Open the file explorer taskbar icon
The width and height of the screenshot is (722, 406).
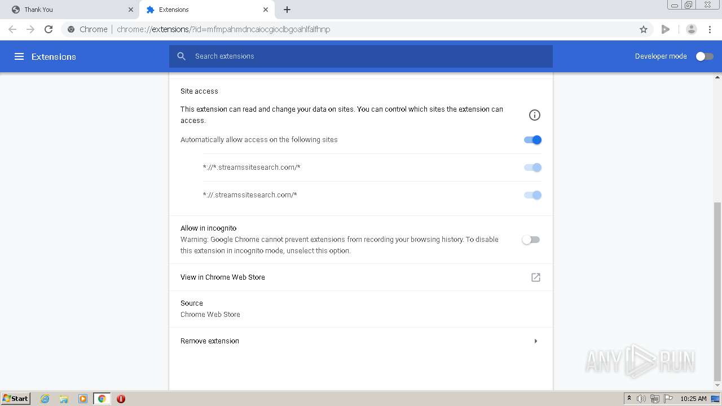64,399
